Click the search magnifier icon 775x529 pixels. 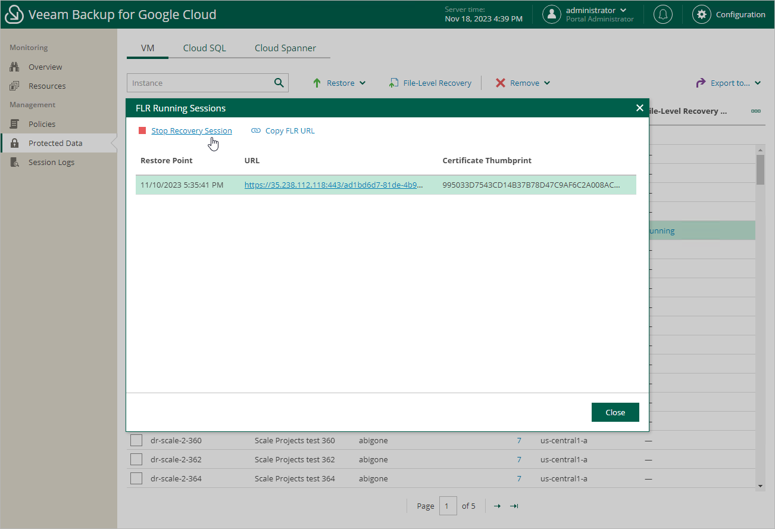pyautogui.click(x=279, y=83)
